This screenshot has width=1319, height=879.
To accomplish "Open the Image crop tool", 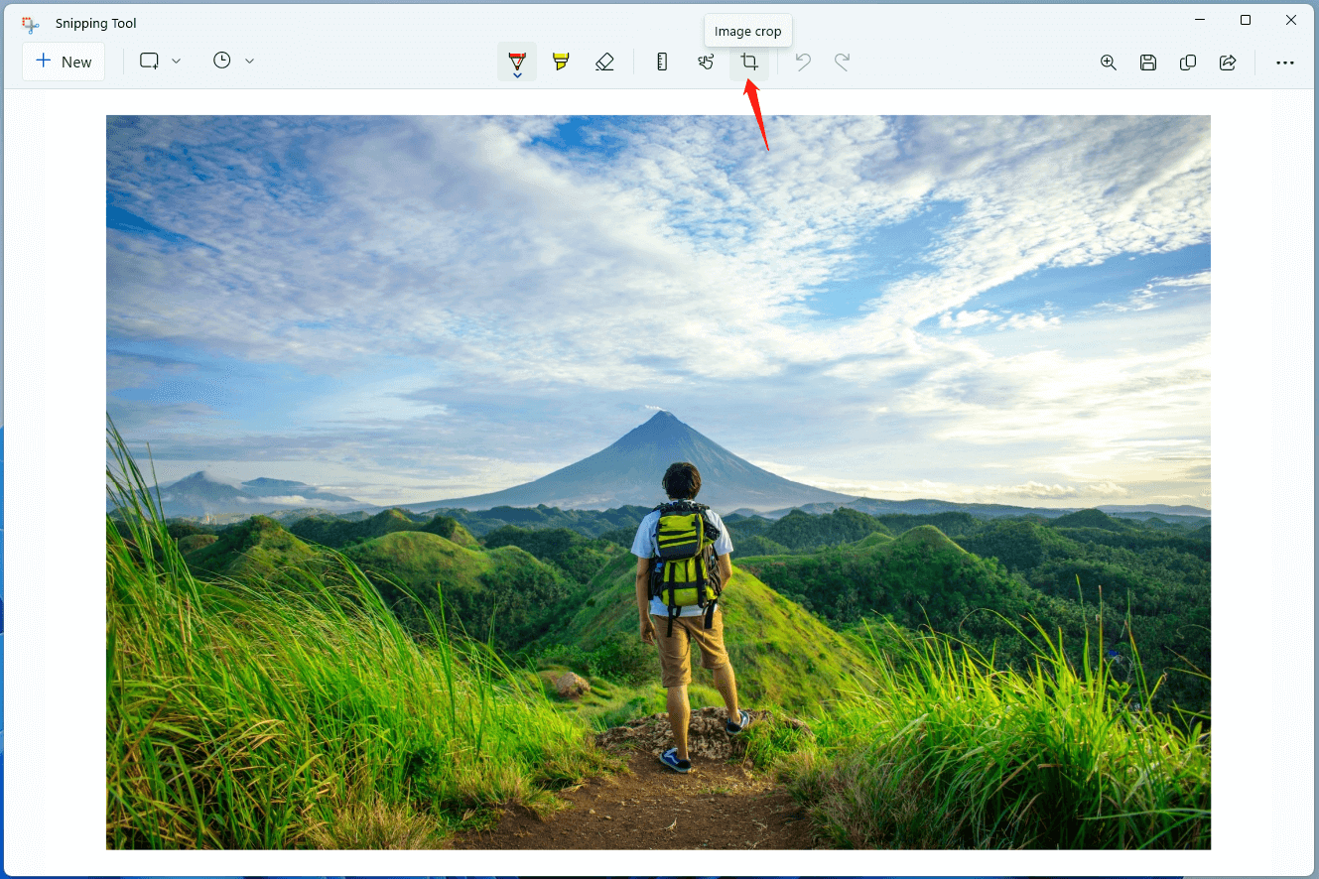I will pyautogui.click(x=749, y=62).
